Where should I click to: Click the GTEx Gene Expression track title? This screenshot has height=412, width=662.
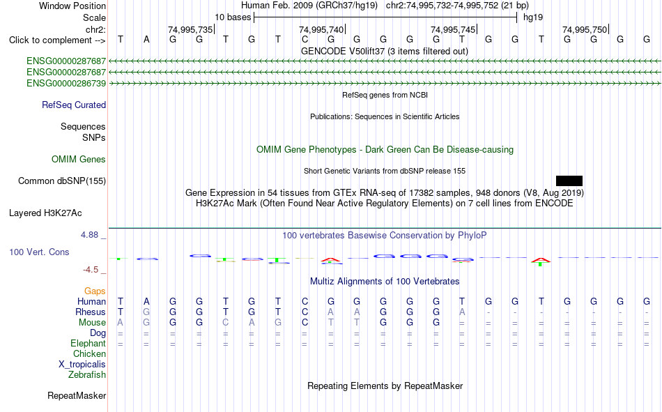385,192
